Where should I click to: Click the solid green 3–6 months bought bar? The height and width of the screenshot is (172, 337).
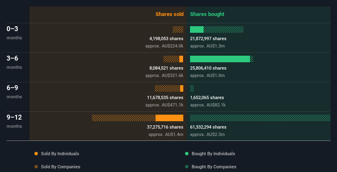coord(220,59)
